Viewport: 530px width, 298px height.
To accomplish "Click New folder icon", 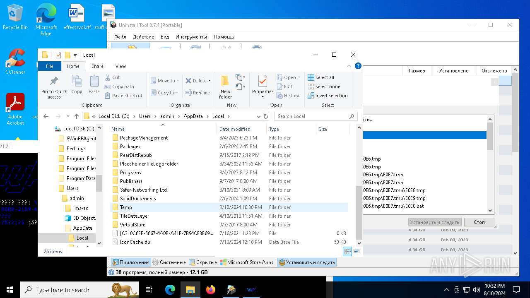I will tap(225, 81).
